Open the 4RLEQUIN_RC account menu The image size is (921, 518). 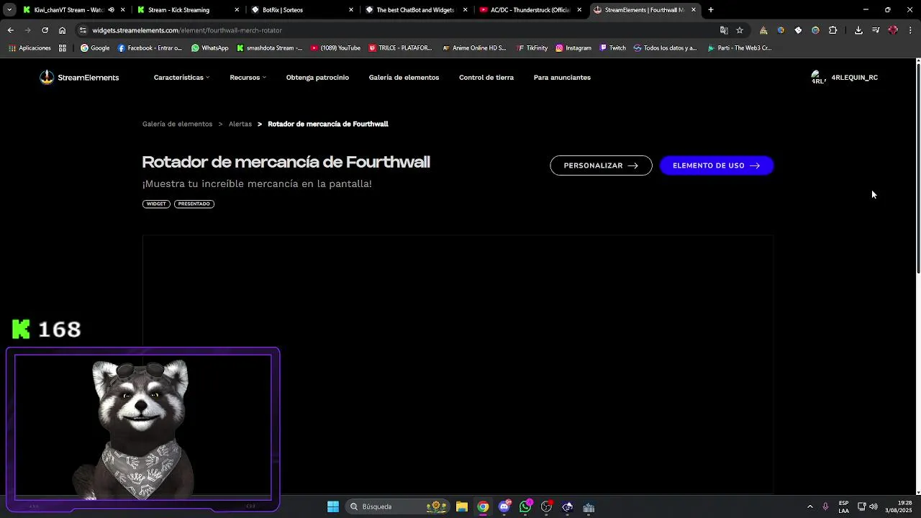click(844, 78)
